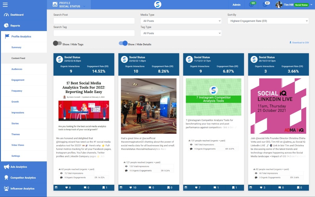The height and width of the screenshot is (197, 315).
Task: Click Instagram icon in 3.66% post footer
Action: (x=251, y=187)
